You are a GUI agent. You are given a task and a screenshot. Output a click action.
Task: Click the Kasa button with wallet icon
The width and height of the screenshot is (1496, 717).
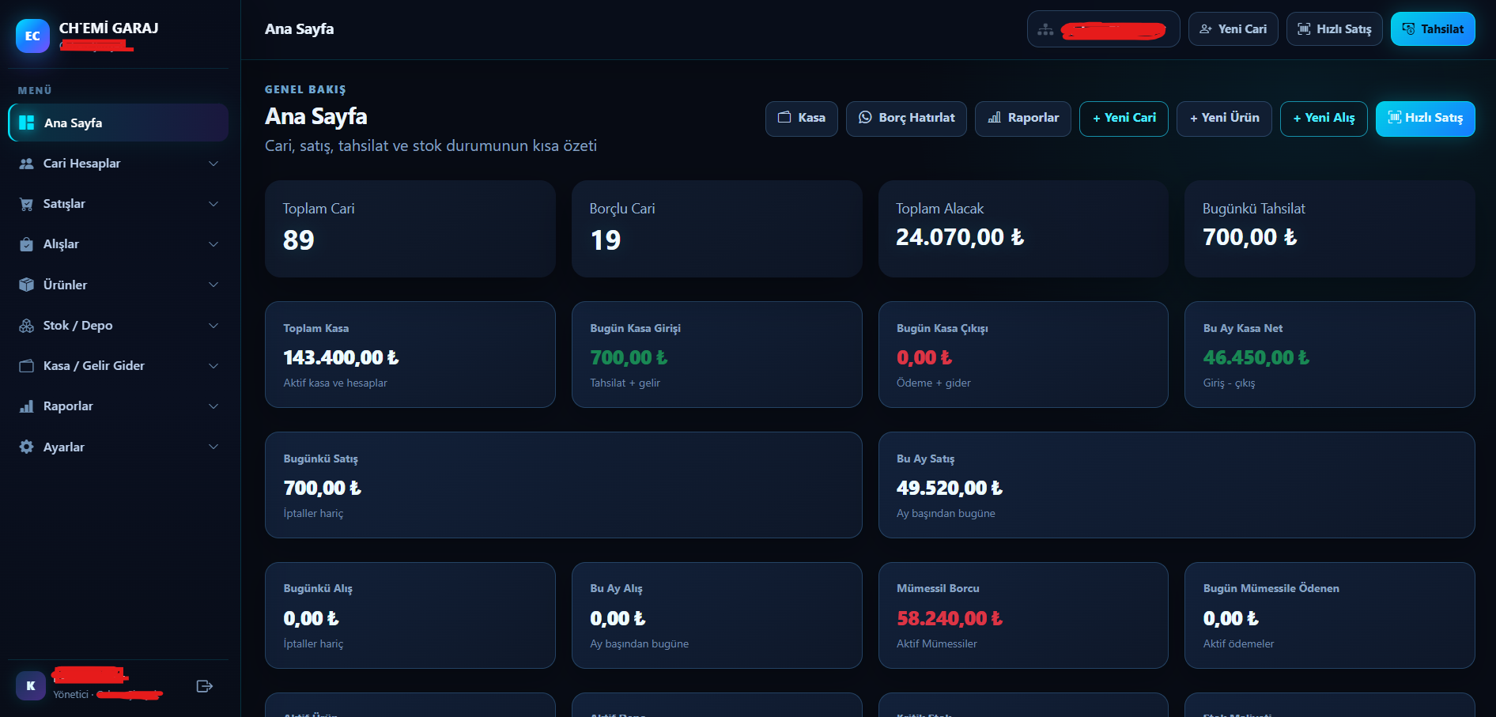(802, 119)
